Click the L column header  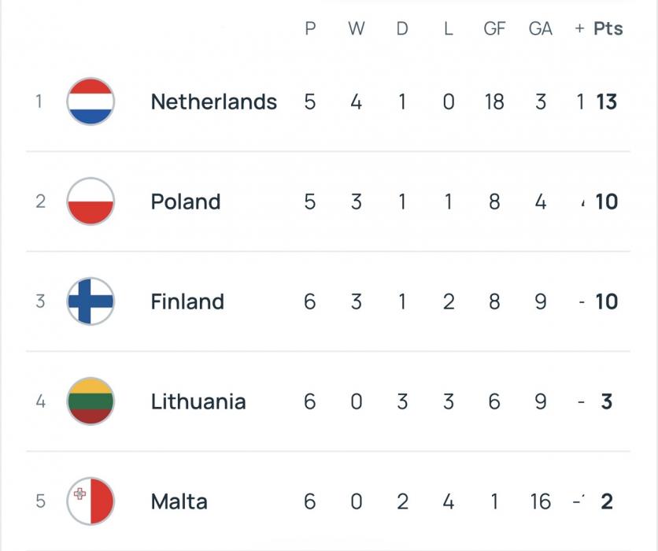[x=449, y=29]
